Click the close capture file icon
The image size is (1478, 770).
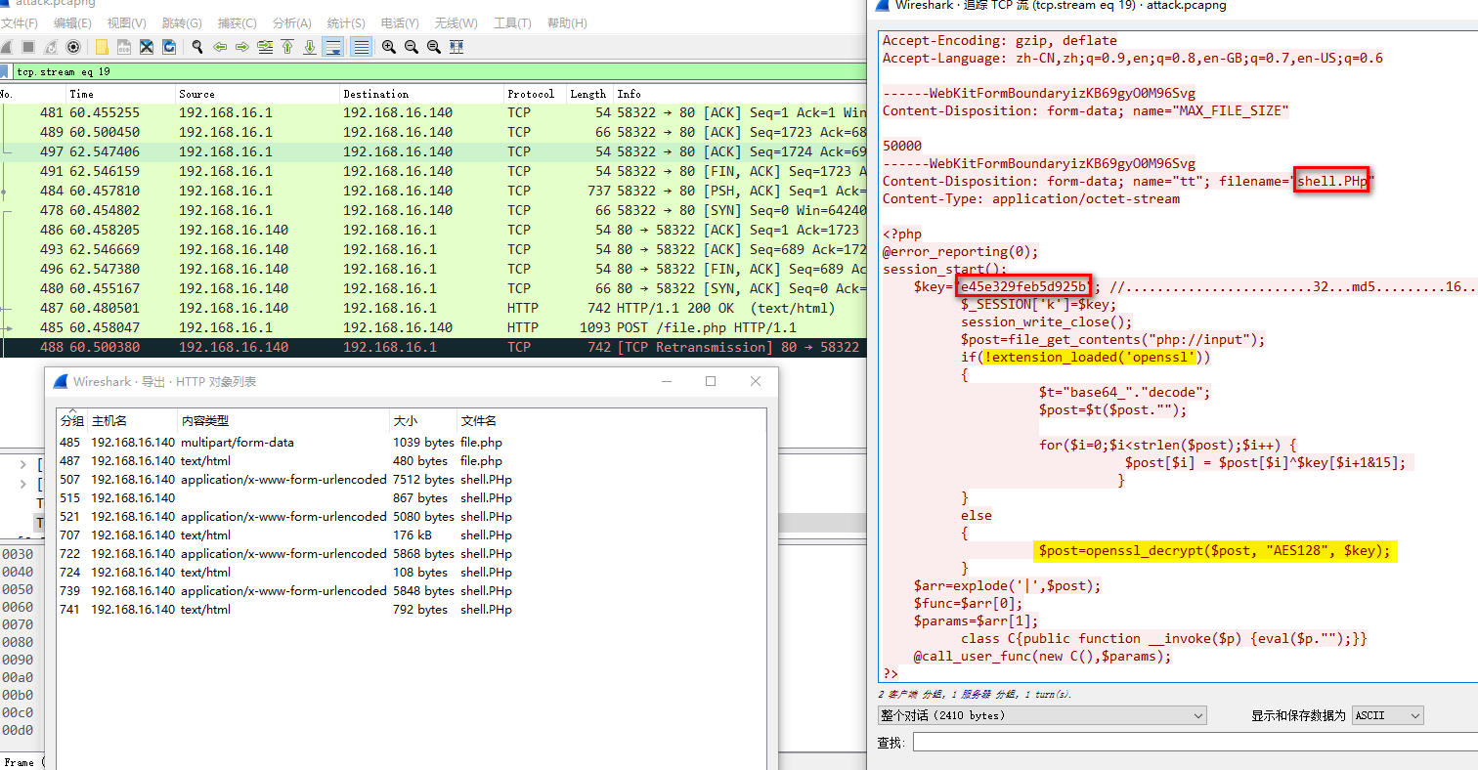pyautogui.click(x=147, y=47)
